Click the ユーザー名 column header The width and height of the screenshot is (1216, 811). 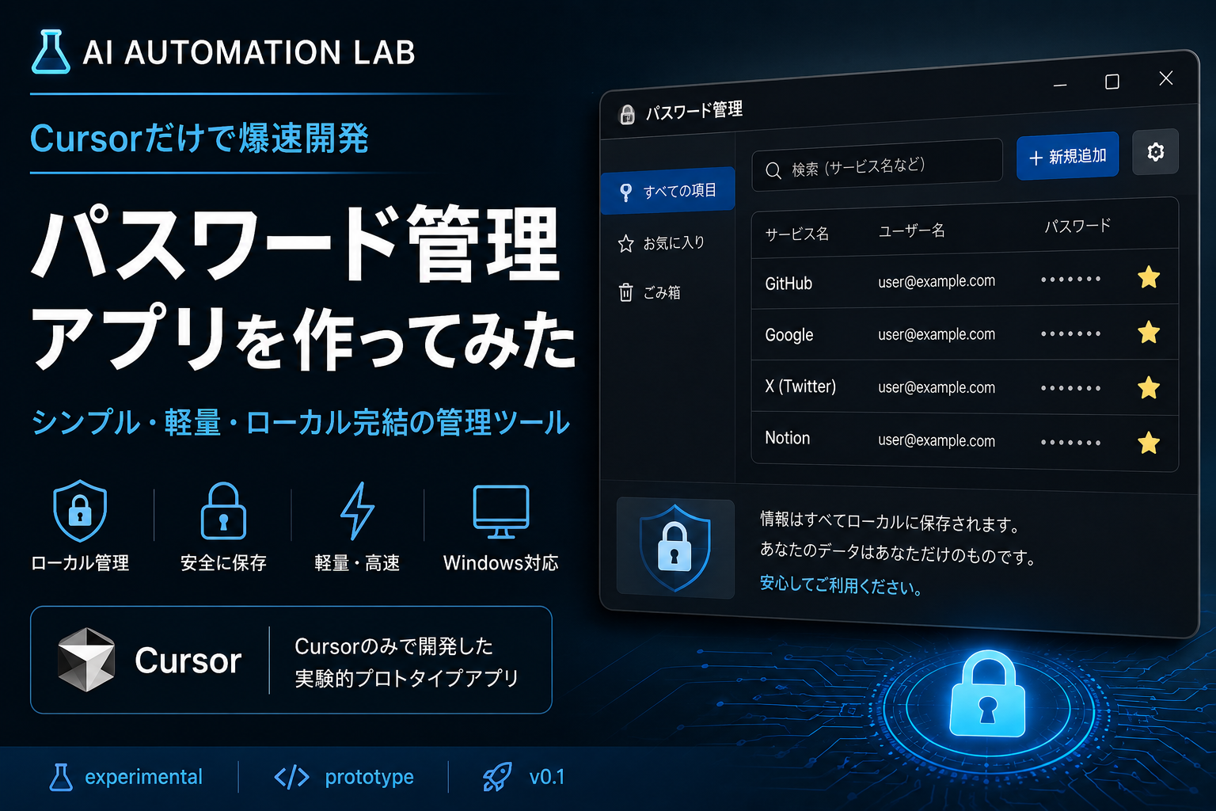pos(911,230)
